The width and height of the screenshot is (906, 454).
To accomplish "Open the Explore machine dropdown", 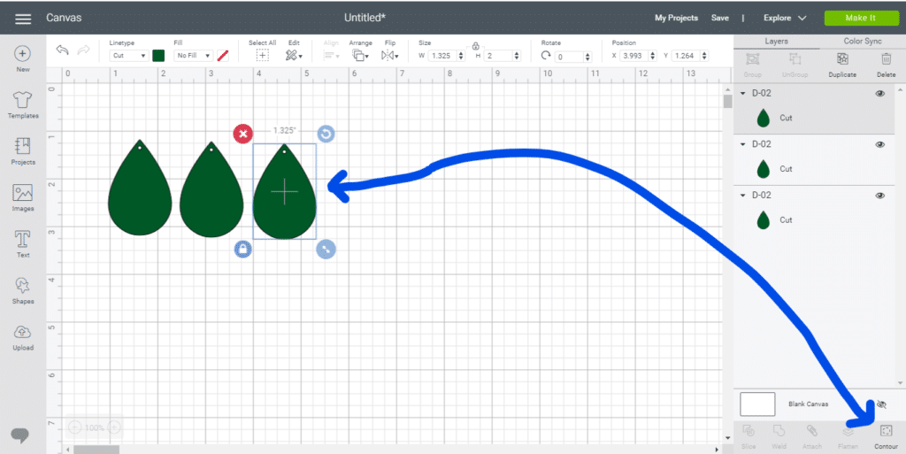I will coord(785,18).
